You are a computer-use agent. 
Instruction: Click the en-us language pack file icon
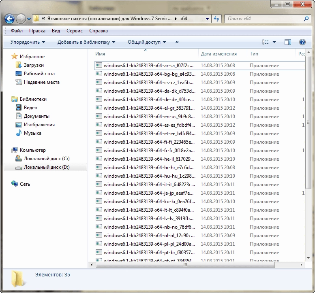pos(99,116)
